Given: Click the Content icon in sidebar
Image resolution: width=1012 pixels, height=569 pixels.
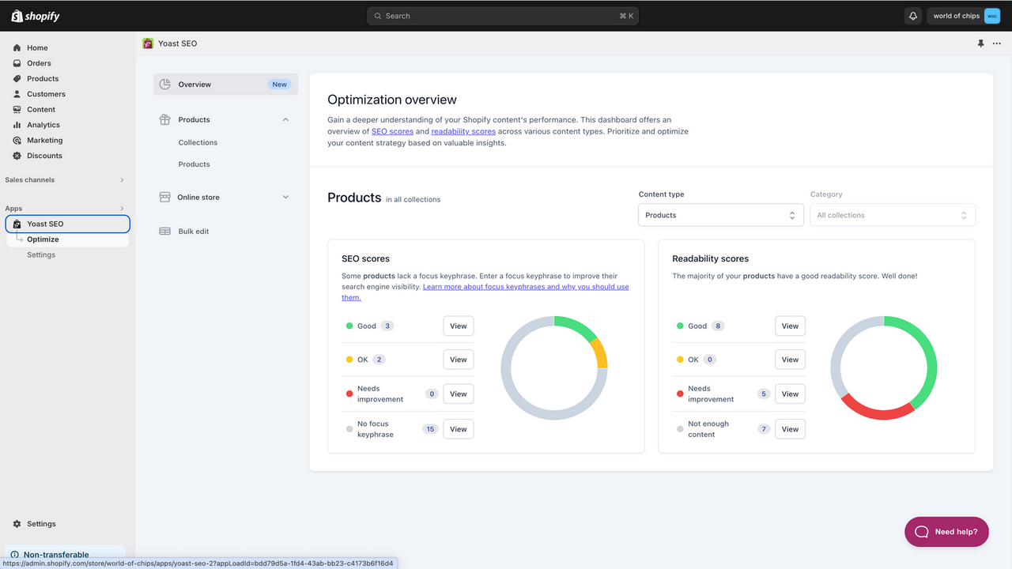Looking at the screenshot, I should pyautogui.click(x=17, y=110).
